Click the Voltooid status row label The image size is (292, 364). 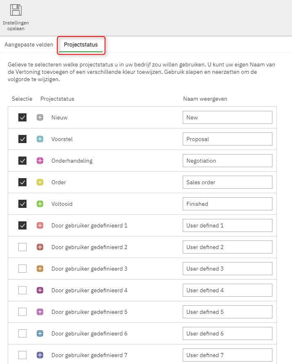[62, 204]
